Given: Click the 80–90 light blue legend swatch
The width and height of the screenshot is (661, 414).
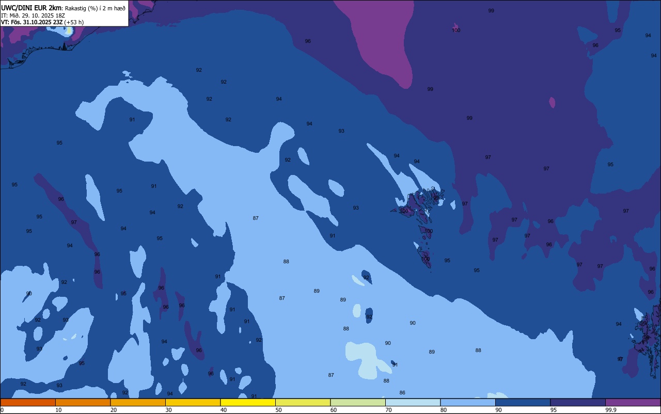Looking at the screenshot, I should 468,402.
